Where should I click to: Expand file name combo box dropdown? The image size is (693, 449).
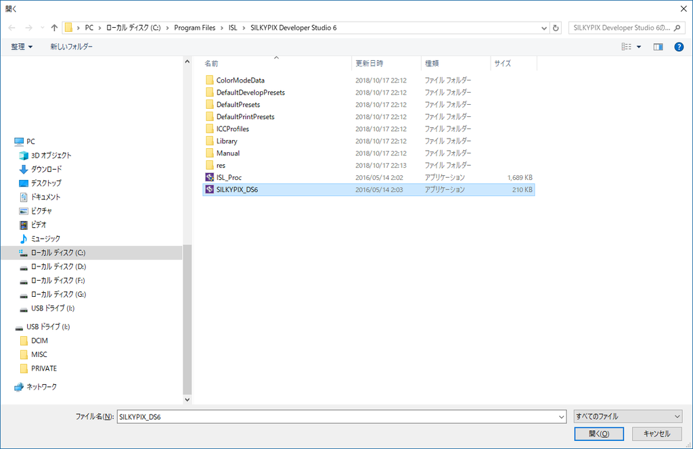(561, 417)
